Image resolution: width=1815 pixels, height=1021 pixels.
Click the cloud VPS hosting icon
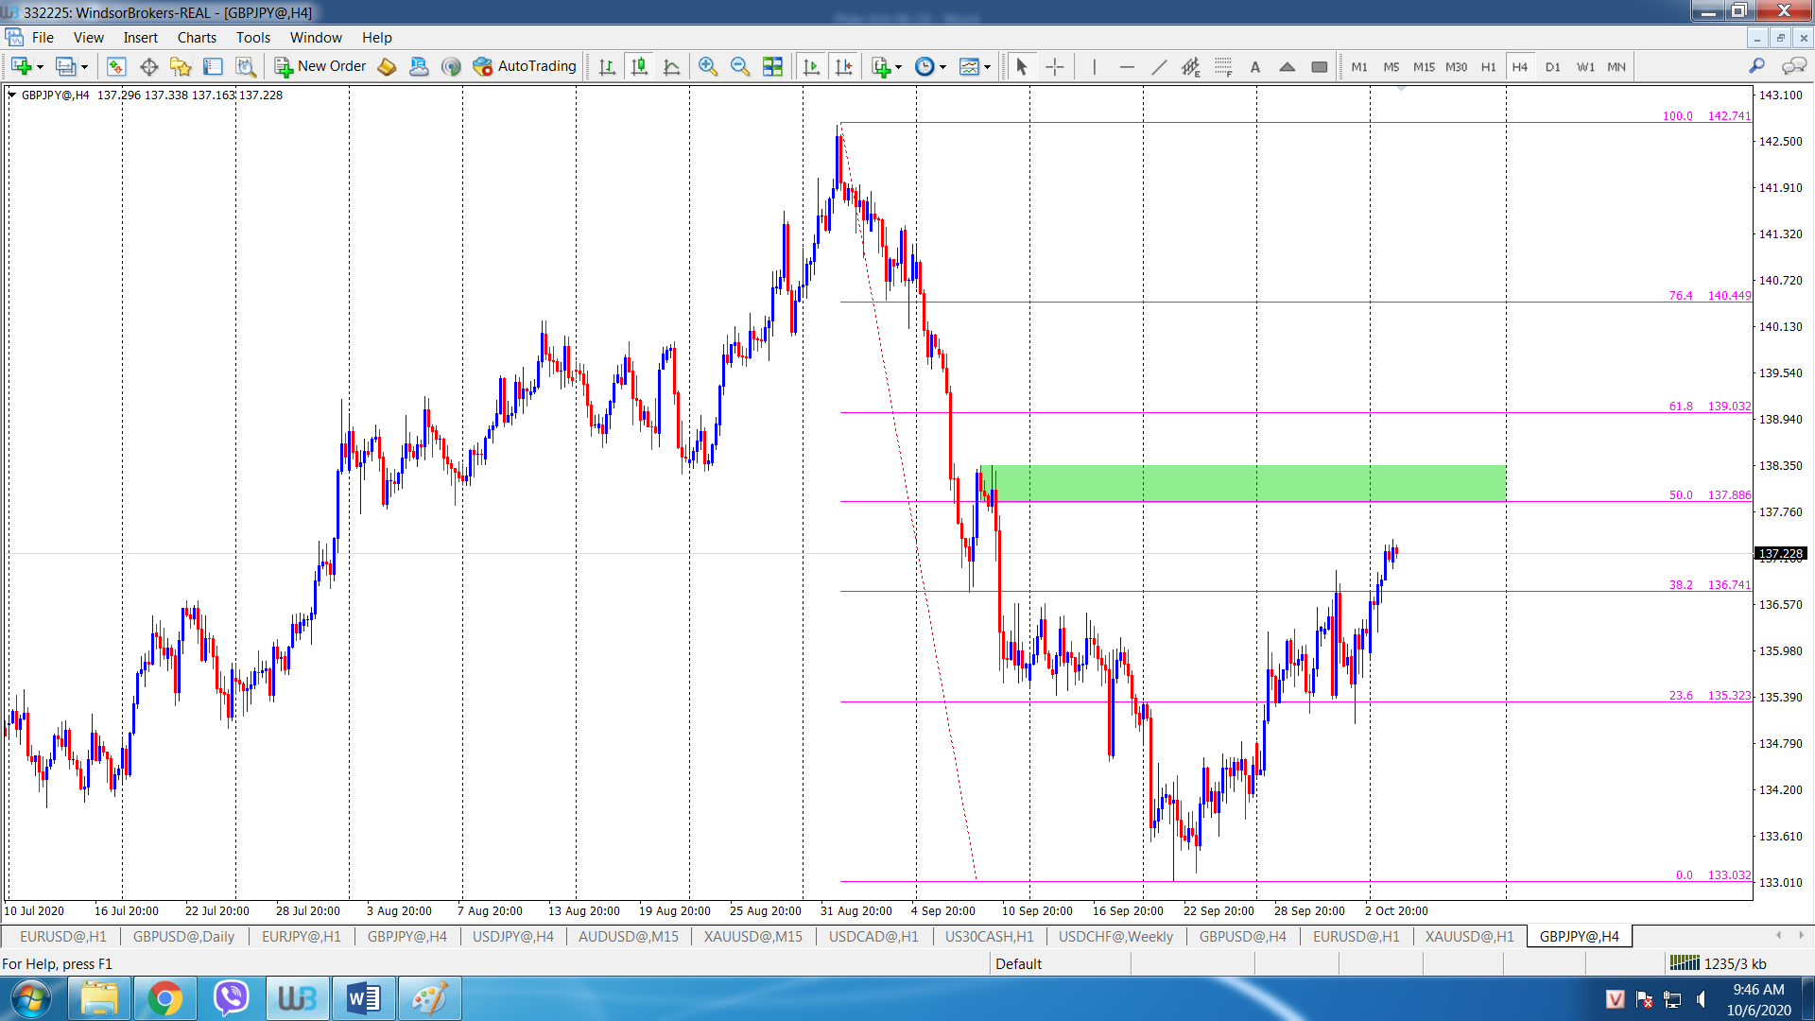point(419,66)
